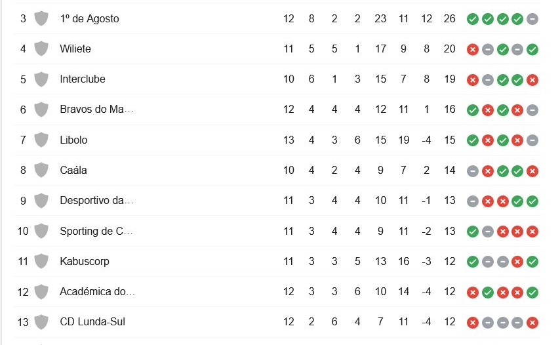Select the Desportivo da… team name

96,201
